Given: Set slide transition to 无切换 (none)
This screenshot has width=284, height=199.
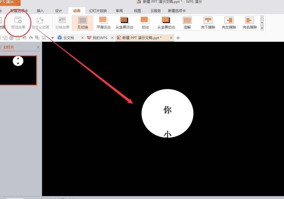Looking at the screenshot, I should (82, 22).
